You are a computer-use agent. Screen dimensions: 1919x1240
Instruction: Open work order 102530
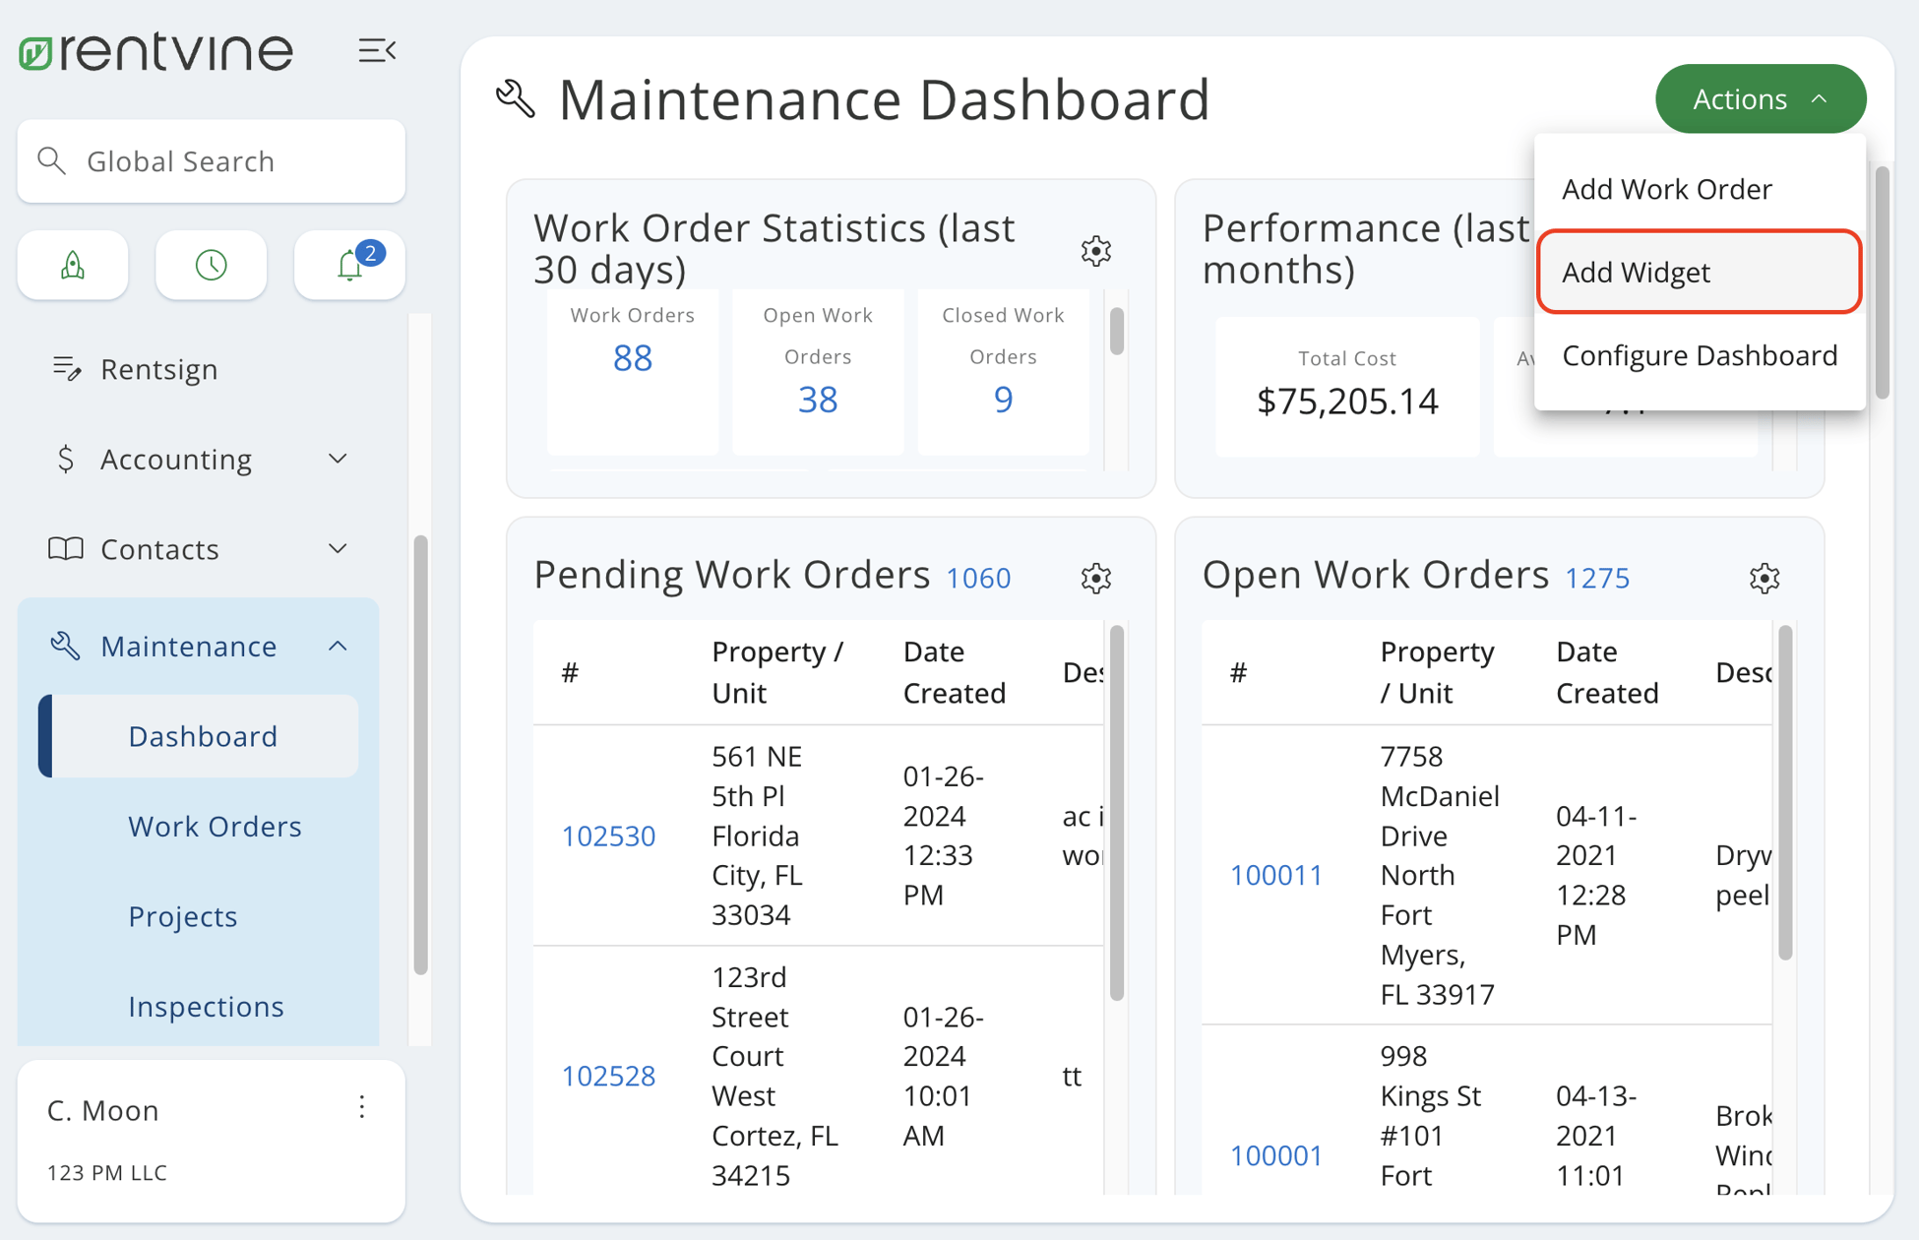pos(609,836)
